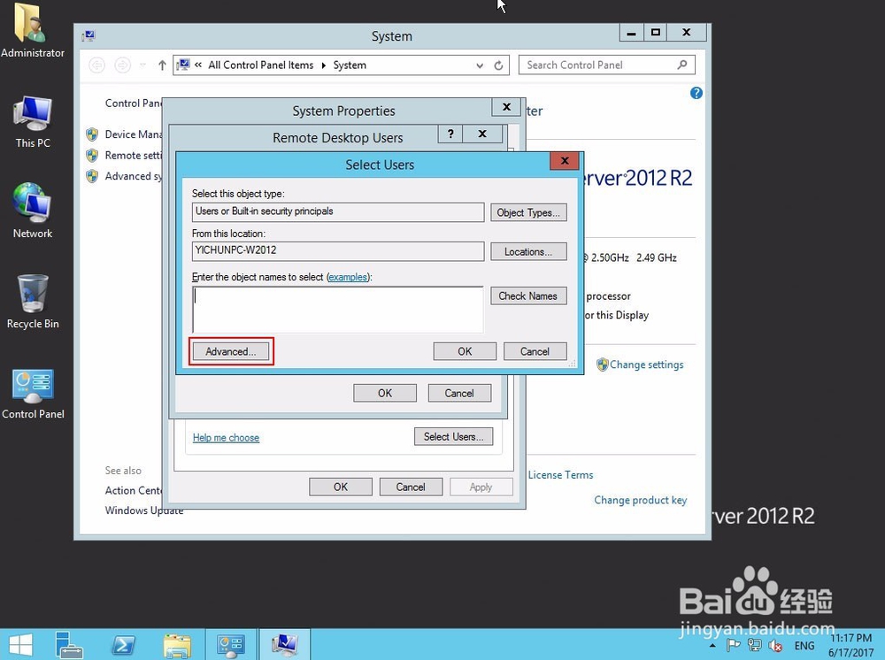The image size is (885, 660).
Task: Click the refresh icon in address bar
Action: 498,65
